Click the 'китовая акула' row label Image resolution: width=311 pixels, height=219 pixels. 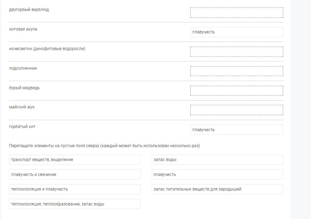click(x=23, y=29)
